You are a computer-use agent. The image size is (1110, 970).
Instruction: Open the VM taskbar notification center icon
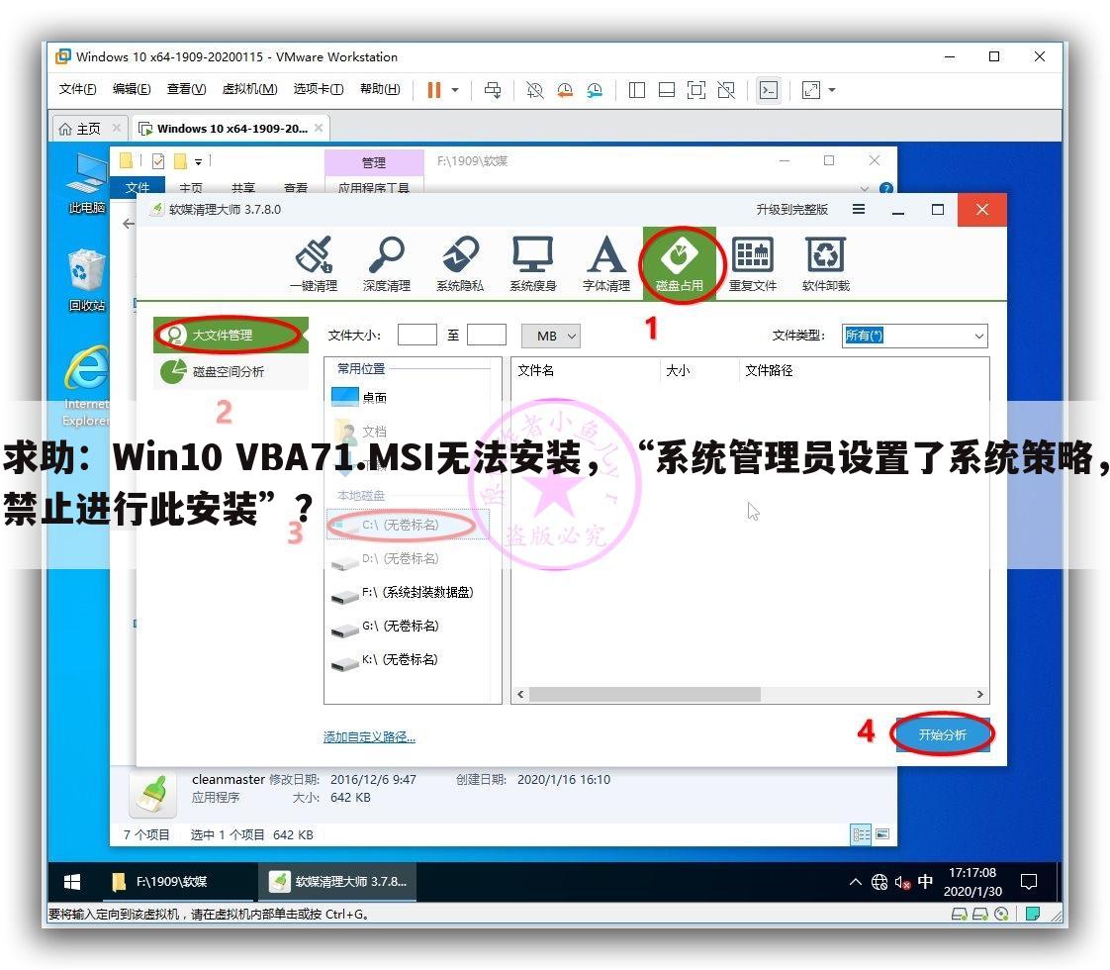point(1029,882)
